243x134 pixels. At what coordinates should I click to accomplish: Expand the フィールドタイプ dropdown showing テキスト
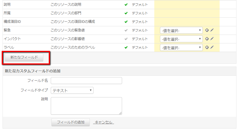click(72, 91)
